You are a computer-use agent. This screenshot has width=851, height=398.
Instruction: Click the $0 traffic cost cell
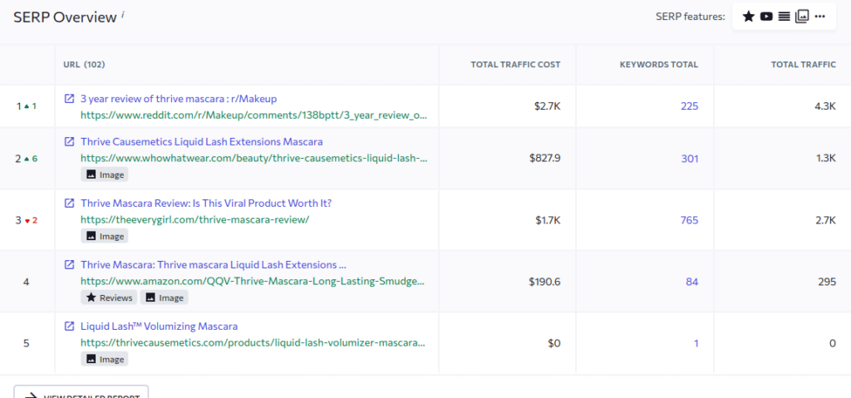tap(554, 343)
